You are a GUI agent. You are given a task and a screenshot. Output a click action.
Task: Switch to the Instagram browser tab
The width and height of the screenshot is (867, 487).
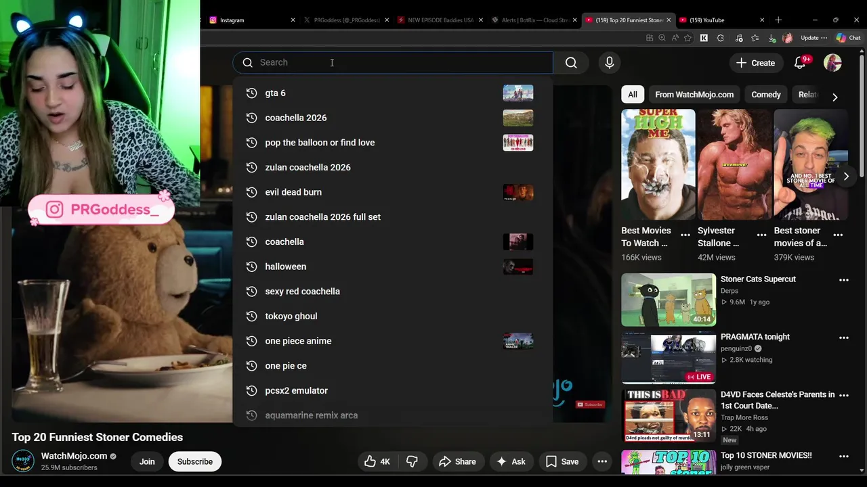(x=251, y=20)
